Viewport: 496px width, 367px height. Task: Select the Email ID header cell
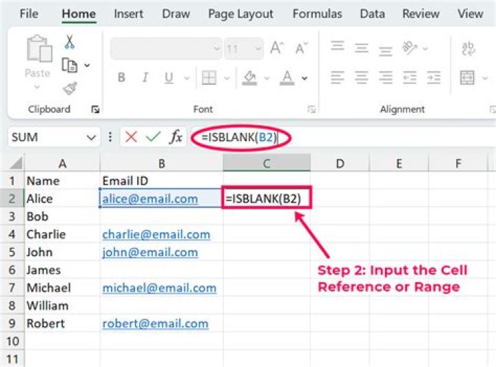162,181
